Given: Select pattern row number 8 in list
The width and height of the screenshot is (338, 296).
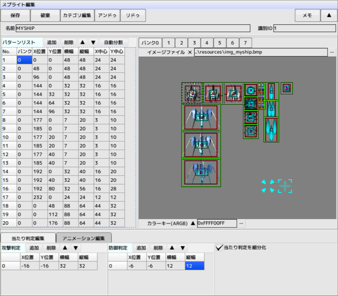Looking at the screenshot, I should click(9, 120).
